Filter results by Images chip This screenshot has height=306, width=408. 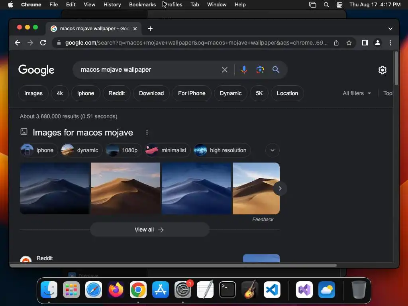33,93
